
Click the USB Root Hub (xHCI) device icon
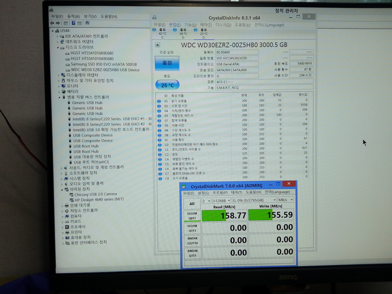tap(70, 162)
